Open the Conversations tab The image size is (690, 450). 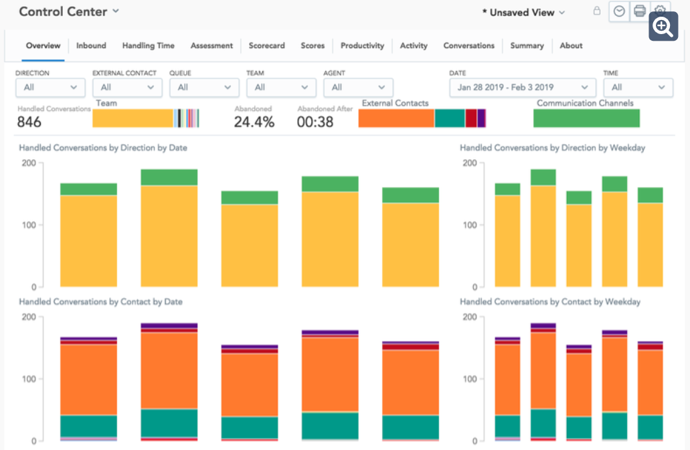coord(468,45)
